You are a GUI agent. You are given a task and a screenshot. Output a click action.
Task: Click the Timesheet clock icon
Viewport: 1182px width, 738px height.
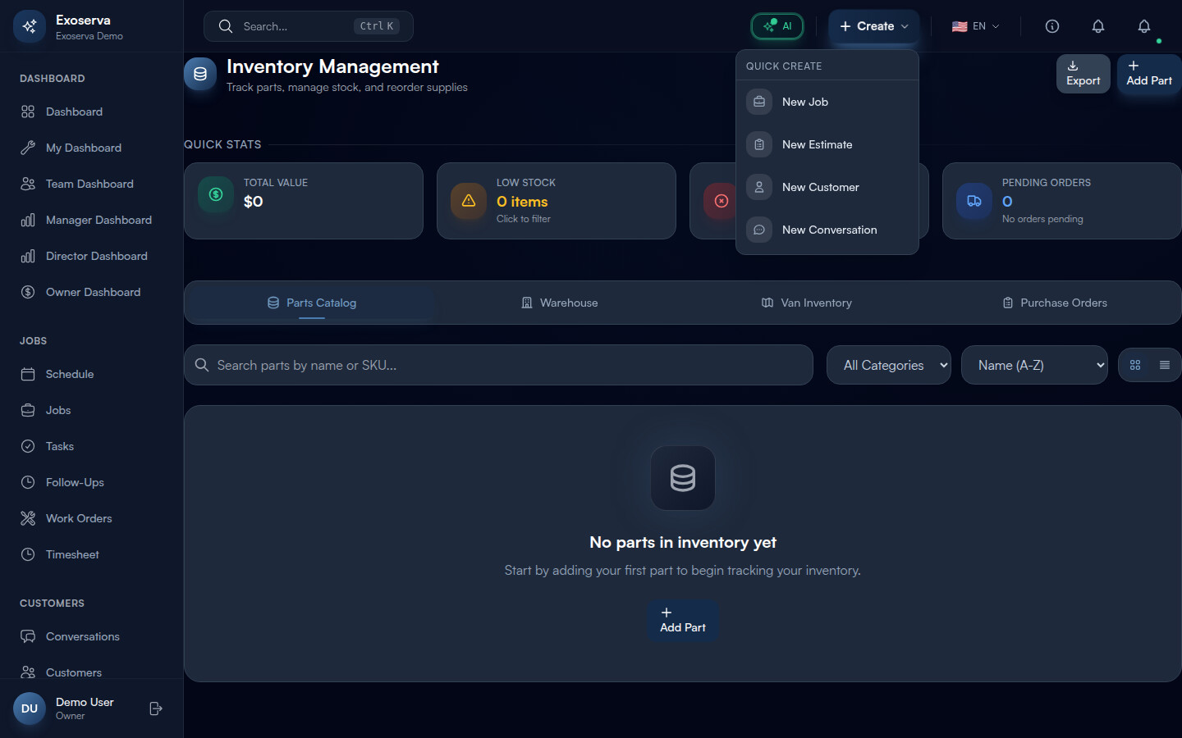tap(28, 554)
